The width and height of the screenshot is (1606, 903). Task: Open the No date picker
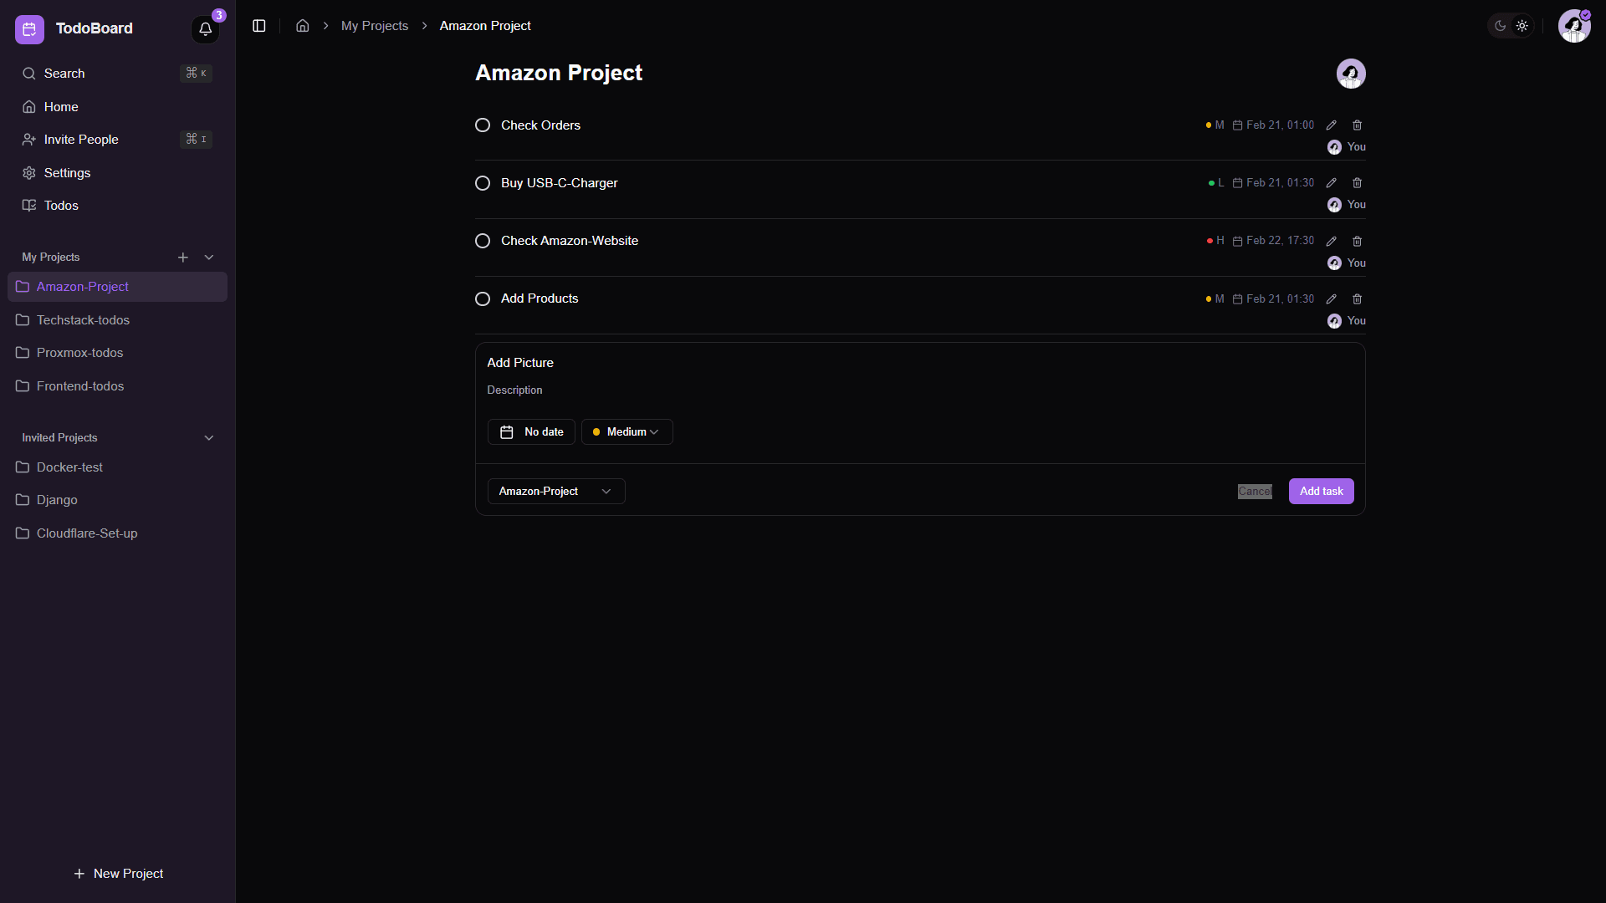531,432
